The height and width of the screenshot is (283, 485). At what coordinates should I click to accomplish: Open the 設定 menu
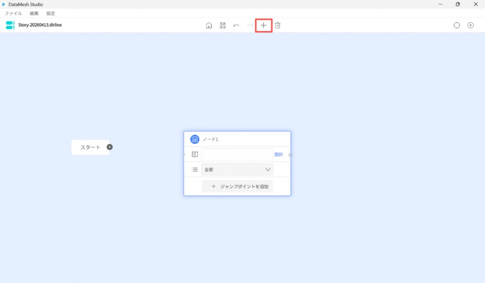(x=51, y=13)
